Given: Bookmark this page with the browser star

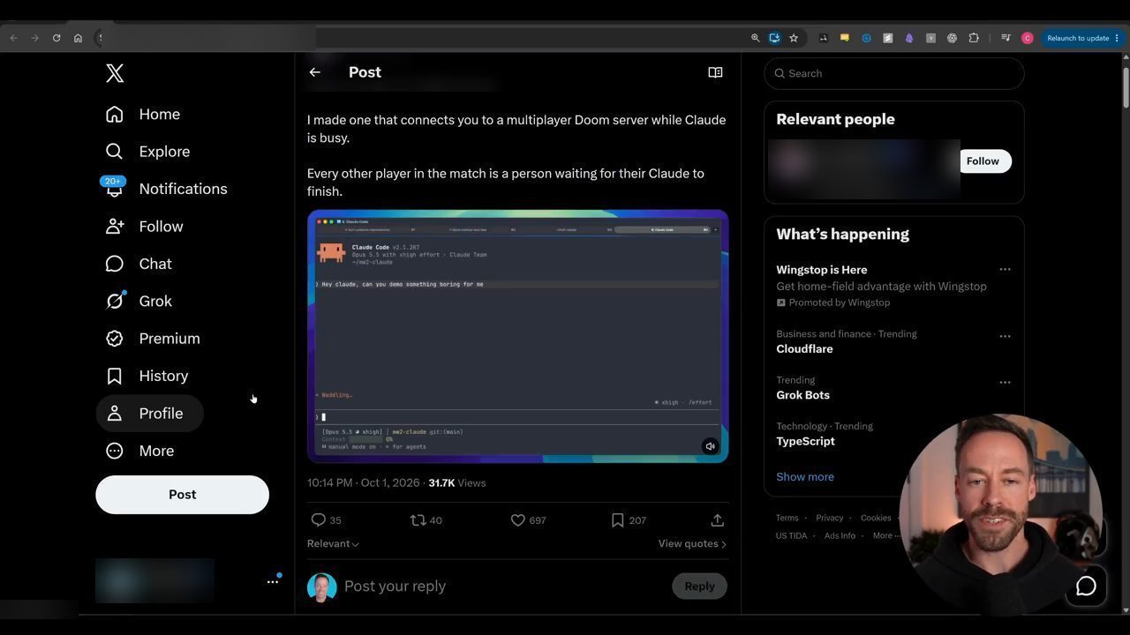Looking at the screenshot, I should pos(794,38).
